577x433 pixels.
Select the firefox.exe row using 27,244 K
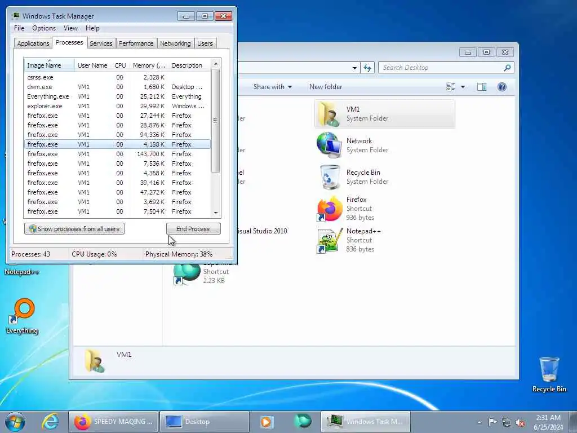[117, 116]
